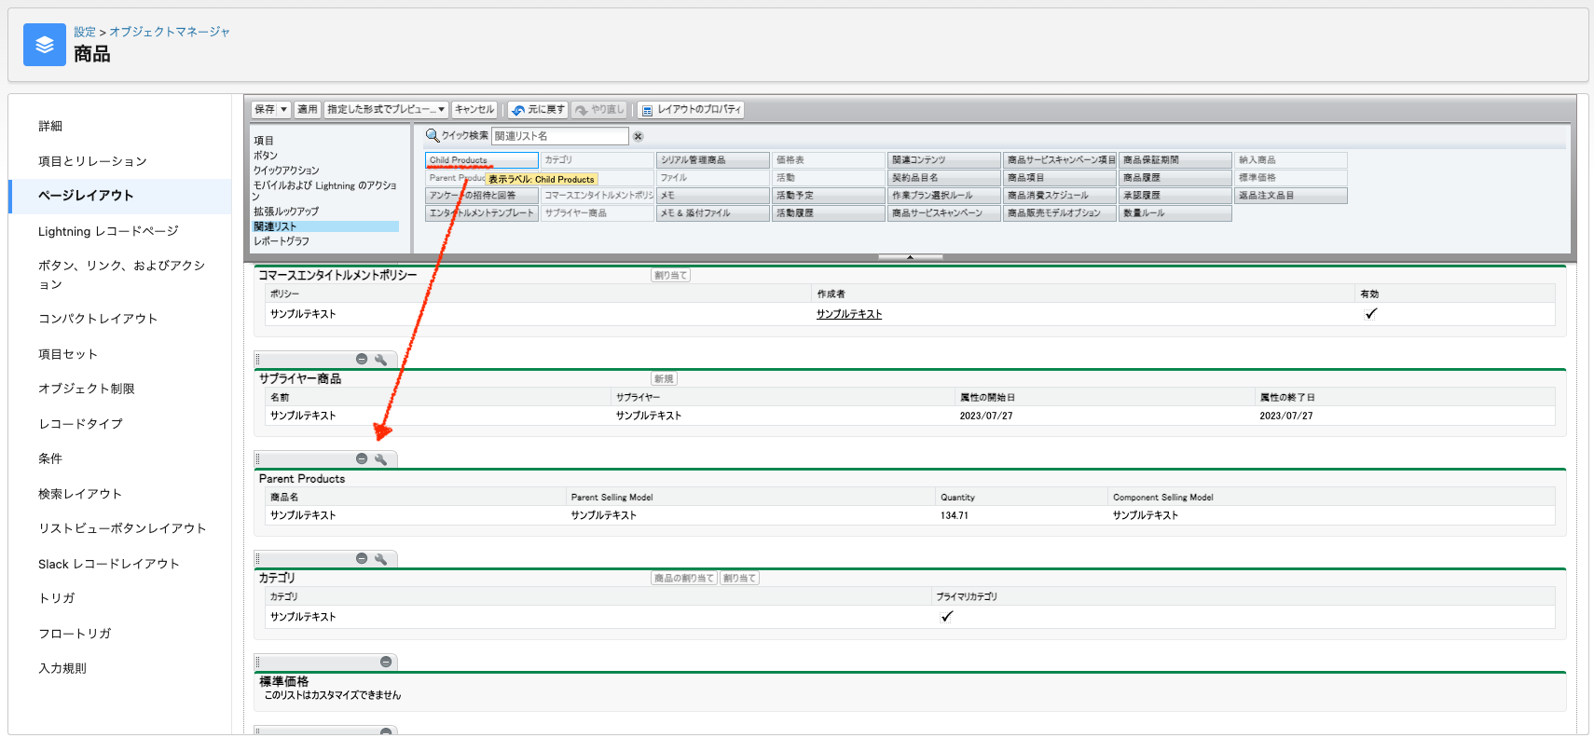This screenshot has width=1594, height=738.
Task: Open レコードタイプ in the sidebar
Action: pos(80,424)
